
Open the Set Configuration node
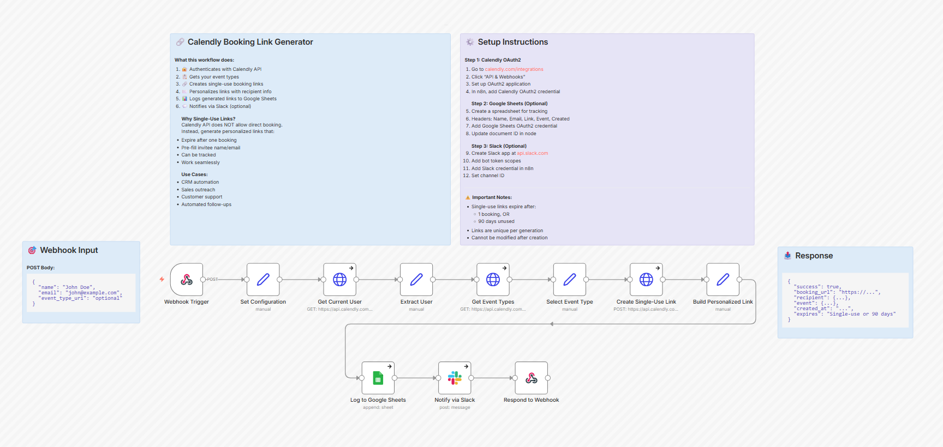click(x=263, y=280)
